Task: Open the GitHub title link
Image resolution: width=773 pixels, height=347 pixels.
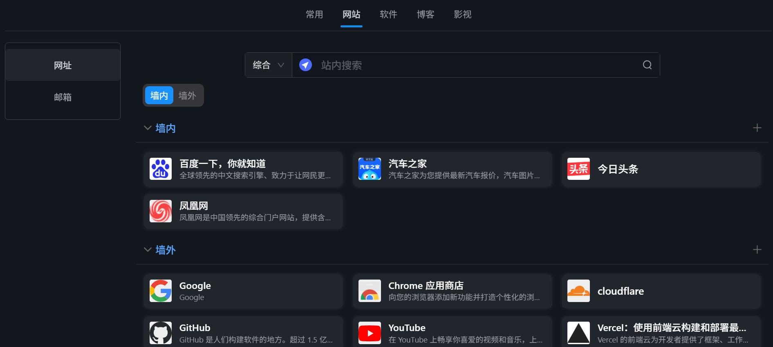Action: tap(195, 328)
